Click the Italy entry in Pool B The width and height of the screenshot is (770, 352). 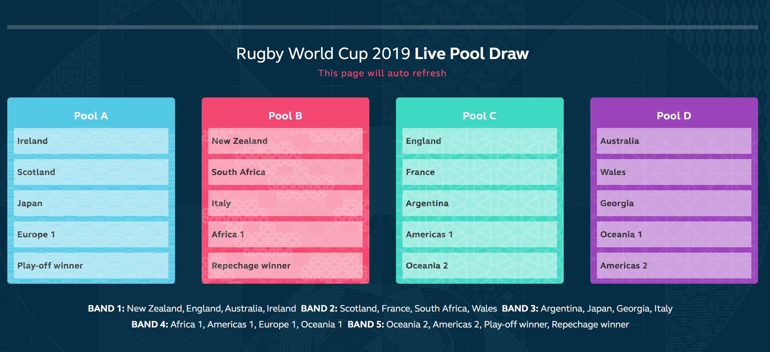(285, 203)
